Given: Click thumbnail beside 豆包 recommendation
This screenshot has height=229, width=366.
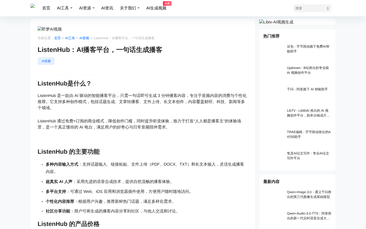Looking at the screenshot, I should (x=273, y=51).
